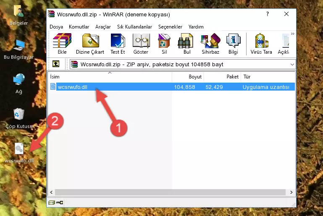Select wcsrwufo.dll file on the desktop
This screenshot has width=323, height=216.
pyautogui.click(x=19, y=153)
